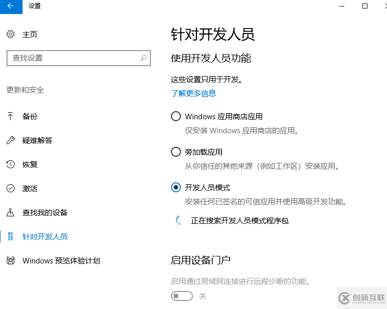Click the search magnifier icon

click(x=143, y=58)
